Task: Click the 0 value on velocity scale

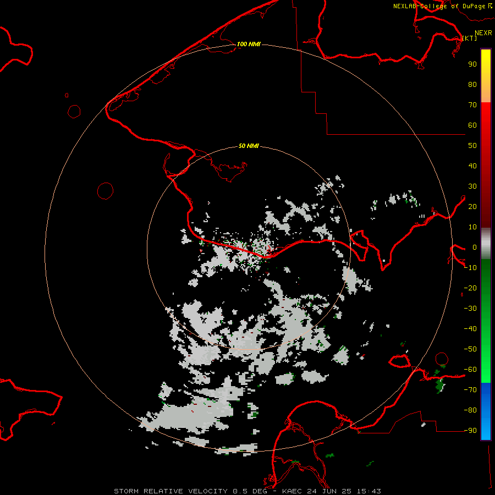Action: pos(475,248)
